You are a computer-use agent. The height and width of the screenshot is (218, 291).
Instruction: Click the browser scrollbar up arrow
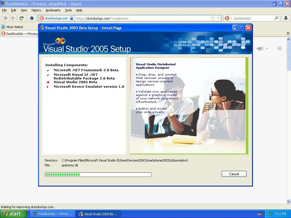(288, 39)
